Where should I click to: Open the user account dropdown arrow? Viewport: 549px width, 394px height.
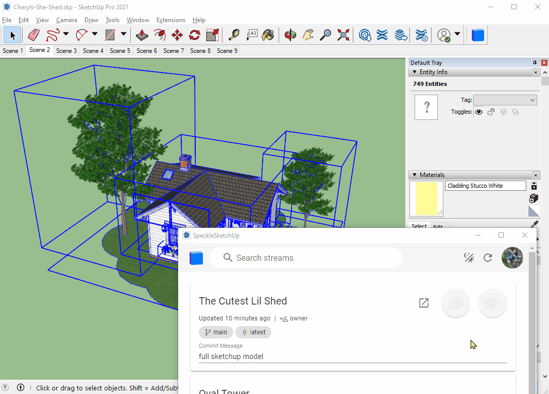[457, 34]
